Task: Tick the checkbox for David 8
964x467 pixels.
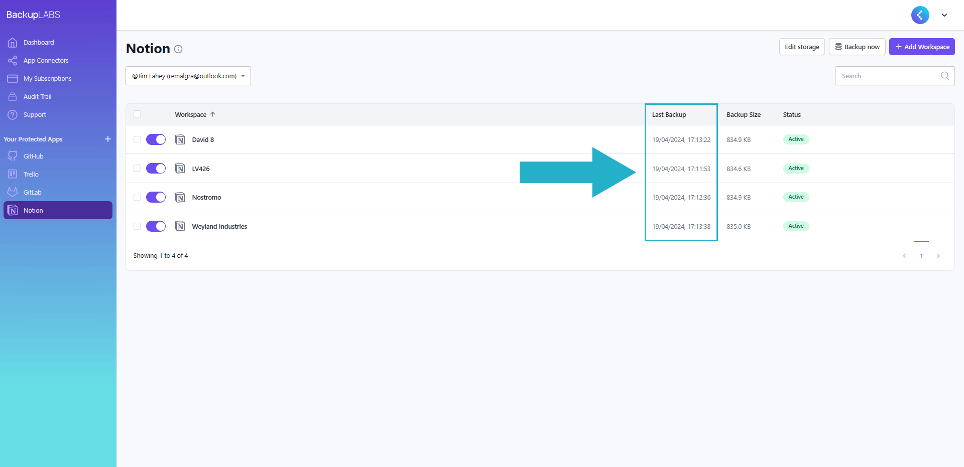Action: 137,139
